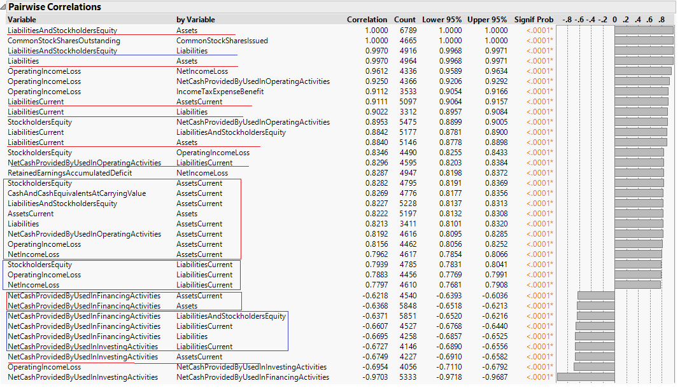Viewport: 680px width, 388px height.
Task: Select the correlation value -0.9703
Action: point(375,377)
